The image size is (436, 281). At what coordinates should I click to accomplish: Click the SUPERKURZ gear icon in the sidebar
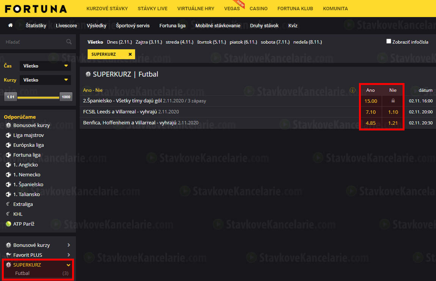(8, 265)
